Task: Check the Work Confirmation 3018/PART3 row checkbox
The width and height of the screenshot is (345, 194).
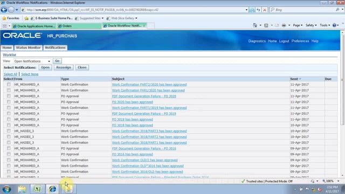Action: (9, 130)
